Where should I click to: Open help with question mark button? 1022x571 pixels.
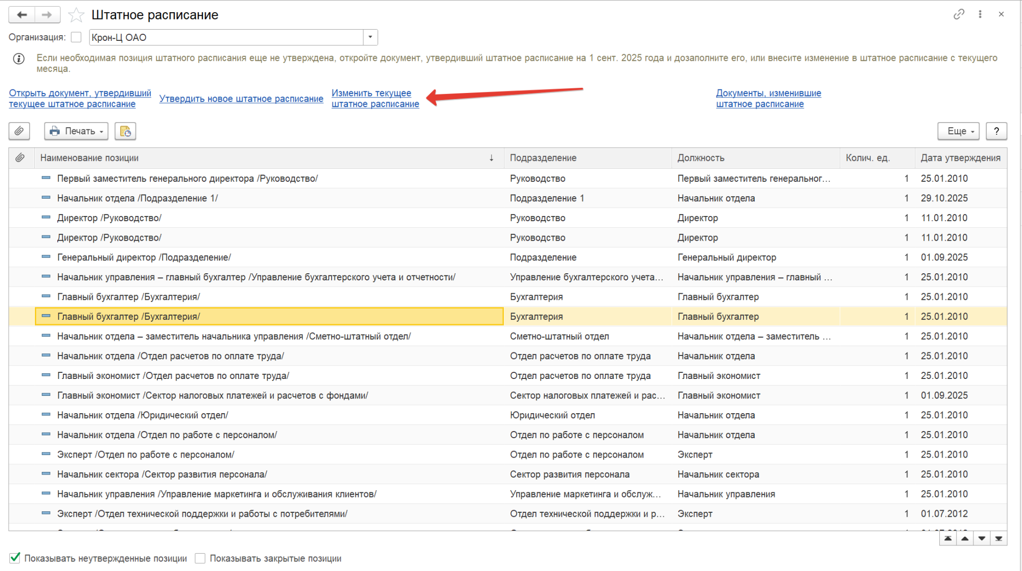click(x=996, y=131)
